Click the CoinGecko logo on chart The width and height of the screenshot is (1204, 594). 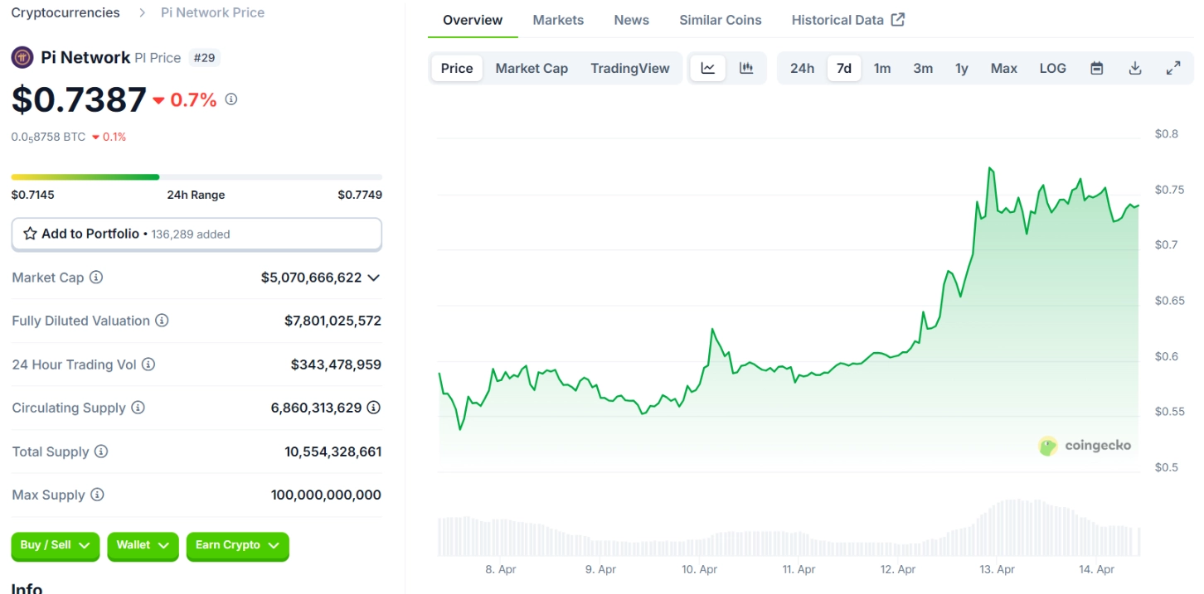click(x=1085, y=446)
